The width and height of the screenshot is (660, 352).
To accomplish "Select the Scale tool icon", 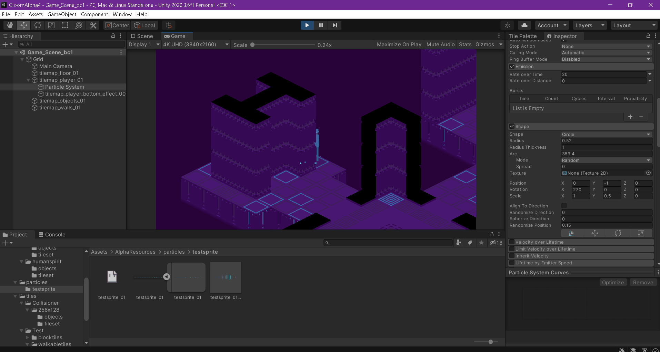I will coord(51,25).
